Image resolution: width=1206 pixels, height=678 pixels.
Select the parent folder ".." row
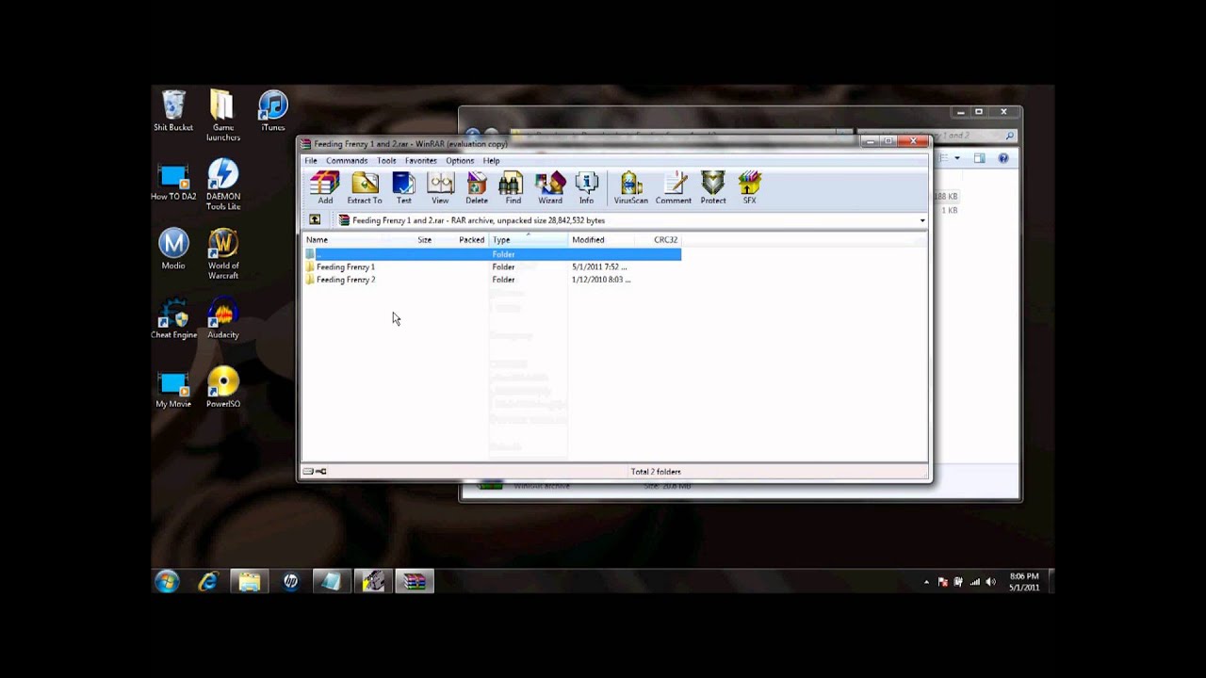492,254
